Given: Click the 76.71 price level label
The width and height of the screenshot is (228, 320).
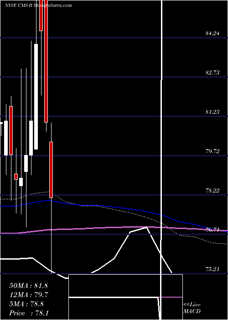Looking at the screenshot, I should click(212, 230).
